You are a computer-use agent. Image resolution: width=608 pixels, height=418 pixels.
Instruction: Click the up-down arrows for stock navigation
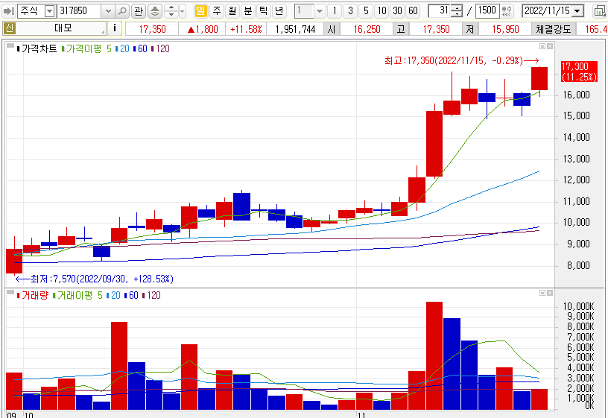(171, 11)
